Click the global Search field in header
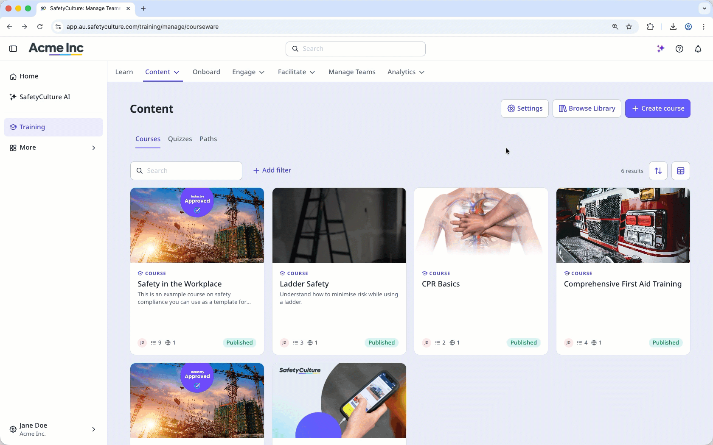This screenshot has width=713, height=445. tap(356, 49)
